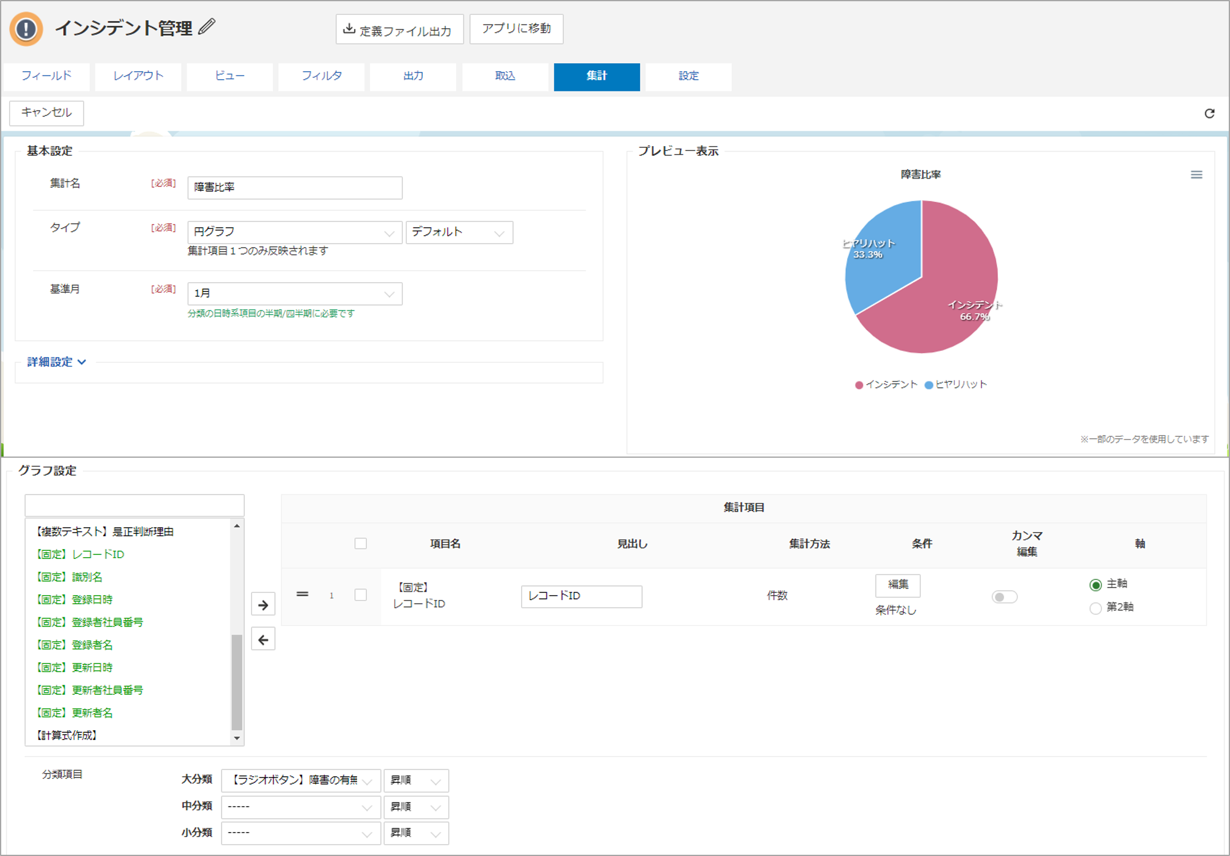Screen dimensions: 1230x856
Task: Open the 大分類 field dropdown
Action: (x=301, y=781)
